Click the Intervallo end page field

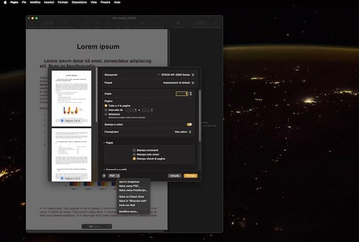pos(147,110)
